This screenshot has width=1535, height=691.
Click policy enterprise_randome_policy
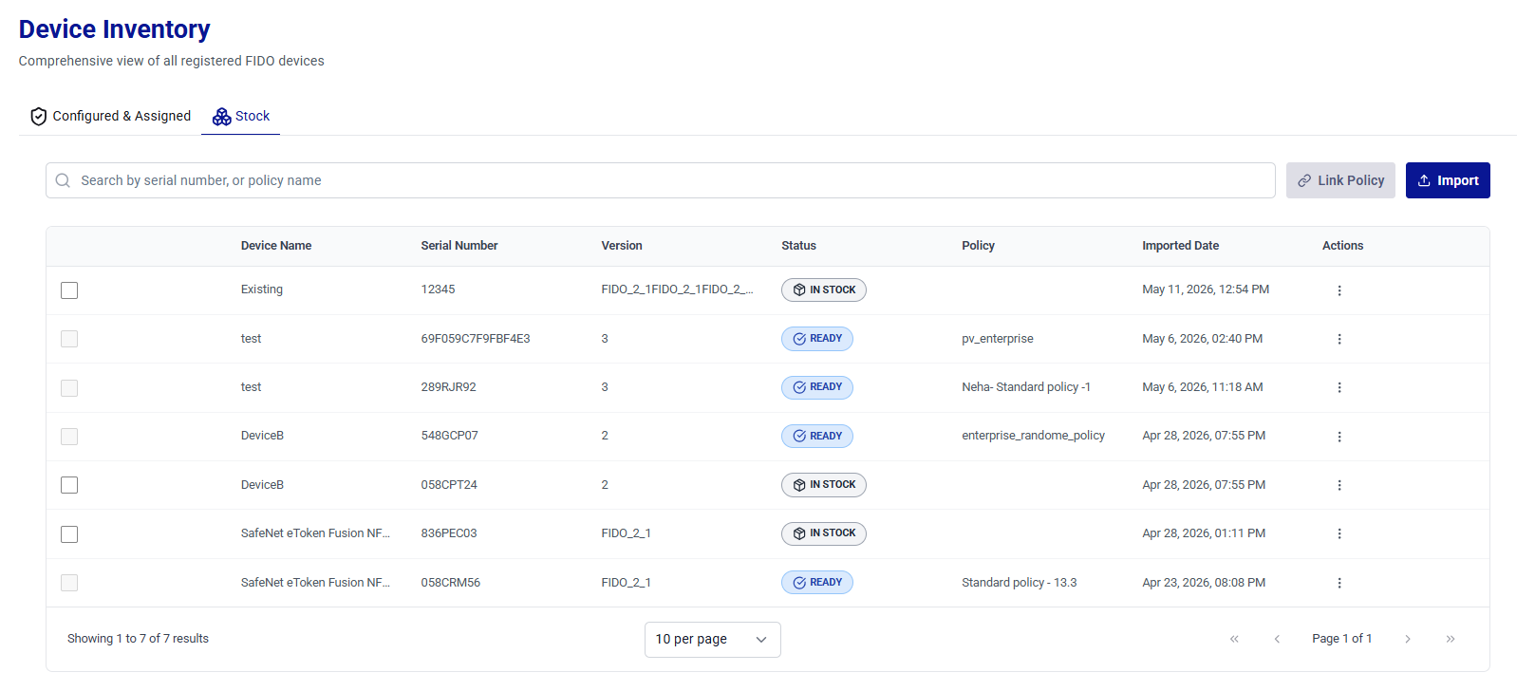point(1033,436)
